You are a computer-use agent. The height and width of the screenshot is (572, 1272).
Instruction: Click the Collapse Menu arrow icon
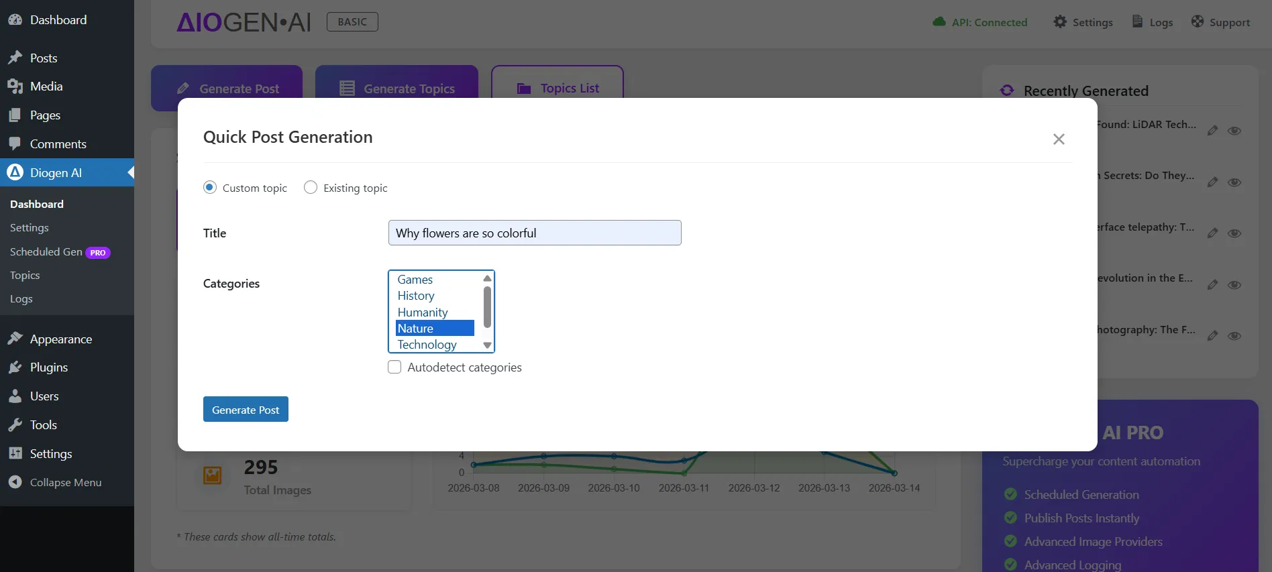click(x=15, y=482)
